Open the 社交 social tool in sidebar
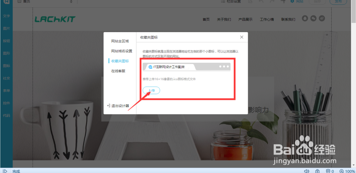Screen dimensions: 356x173 point(6,78)
